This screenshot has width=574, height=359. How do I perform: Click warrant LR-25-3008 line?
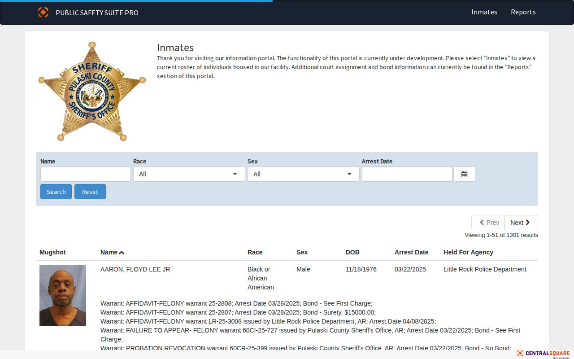(268, 321)
